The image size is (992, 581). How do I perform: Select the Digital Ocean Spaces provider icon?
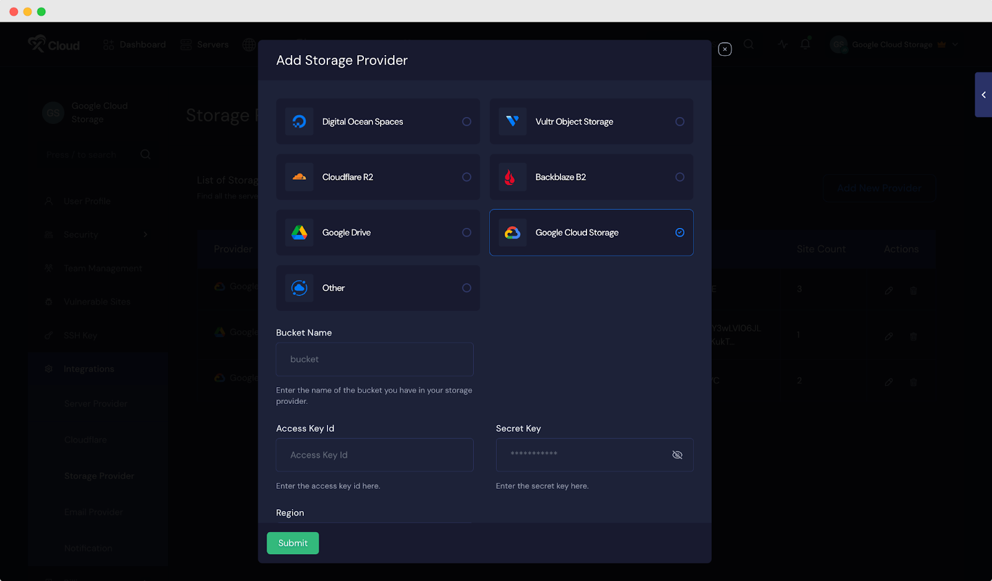(x=299, y=121)
